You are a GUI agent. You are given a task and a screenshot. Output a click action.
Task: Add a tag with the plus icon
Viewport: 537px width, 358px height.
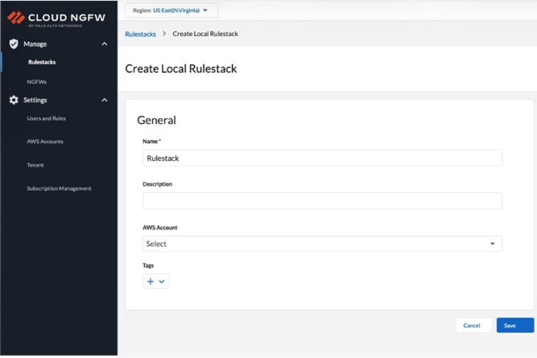[x=151, y=282]
